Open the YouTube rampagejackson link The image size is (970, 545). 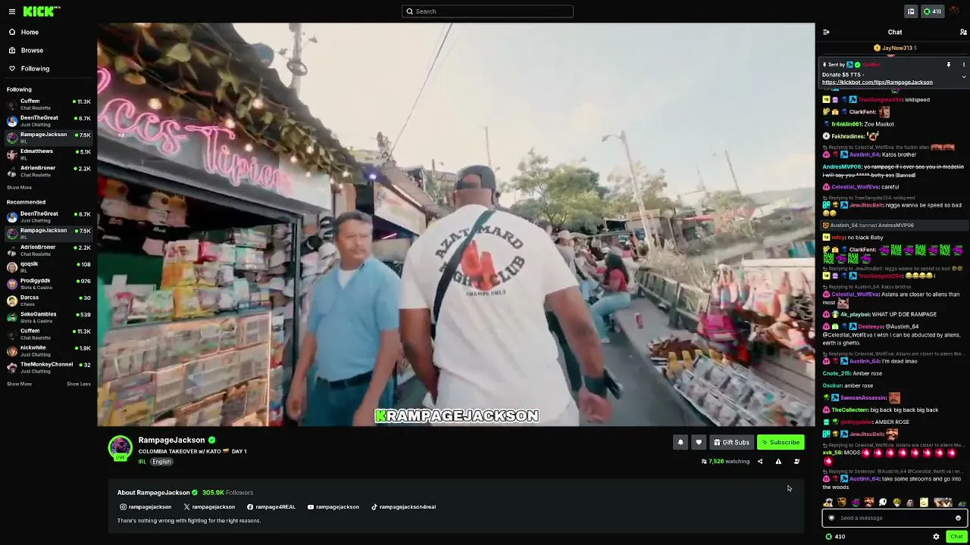coord(333,507)
